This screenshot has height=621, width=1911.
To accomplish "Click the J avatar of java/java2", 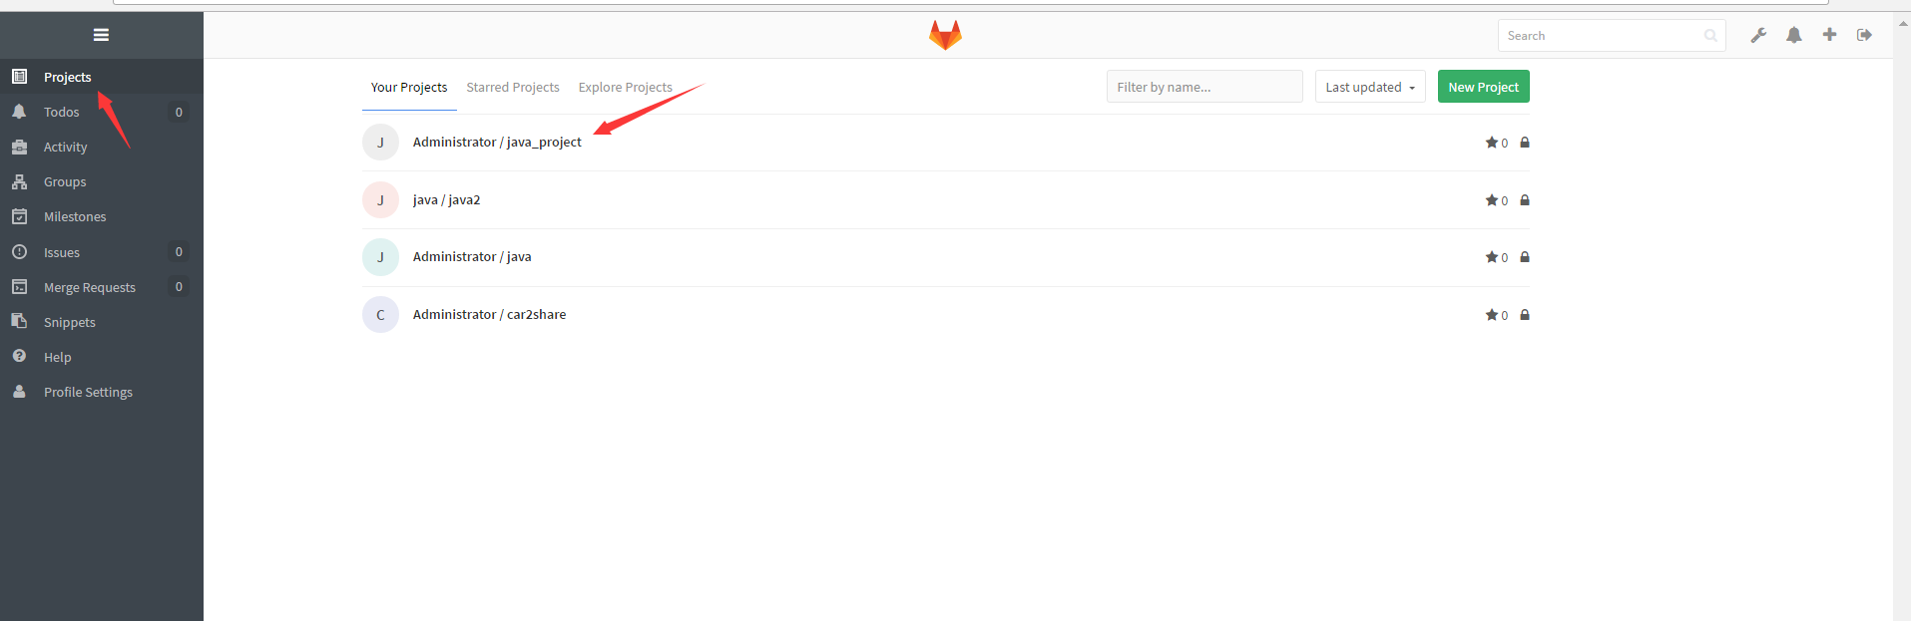I will point(380,200).
